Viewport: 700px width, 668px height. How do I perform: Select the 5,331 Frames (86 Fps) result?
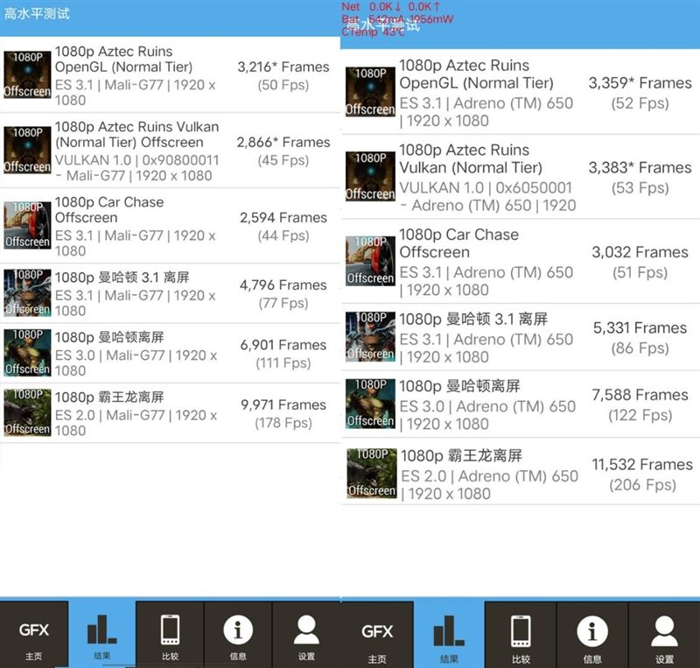(x=640, y=337)
